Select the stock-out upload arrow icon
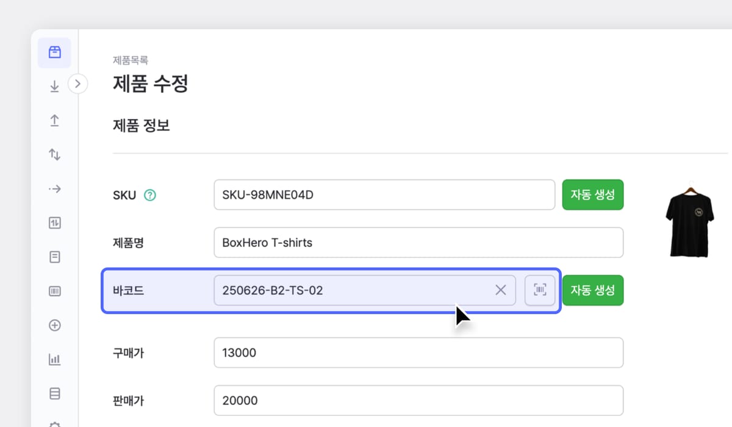This screenshot has height=427, width=732. pyautogui.click(x=54, y=120)
